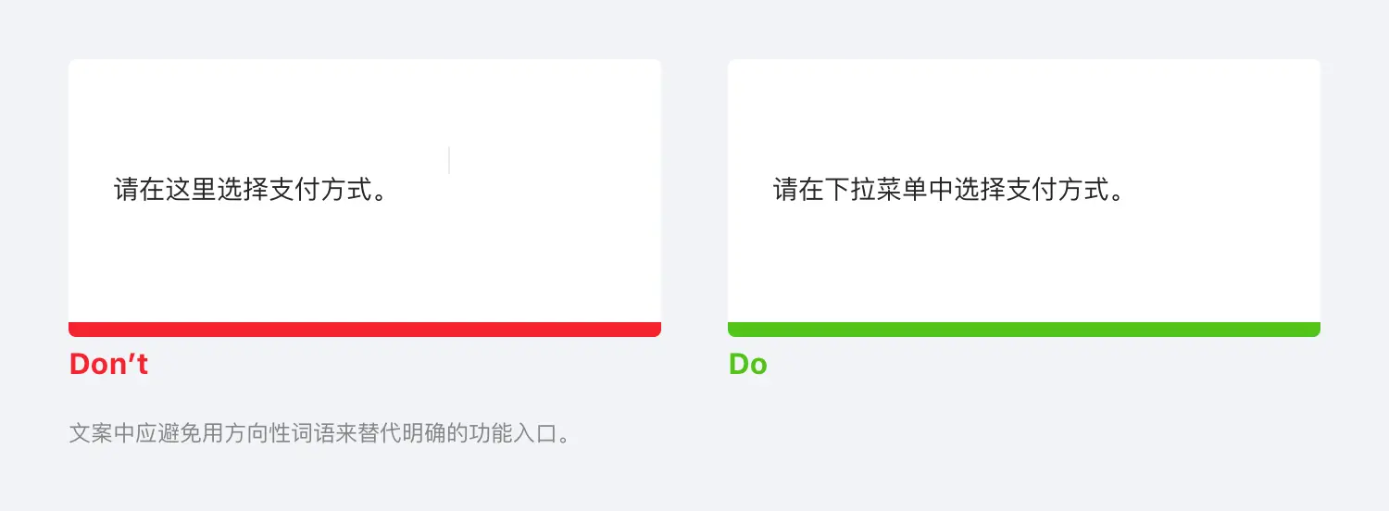Viewport: 1389px width, 511px height.
Task: Click the green bar under the right card
Action: [x=1023, y=330]
